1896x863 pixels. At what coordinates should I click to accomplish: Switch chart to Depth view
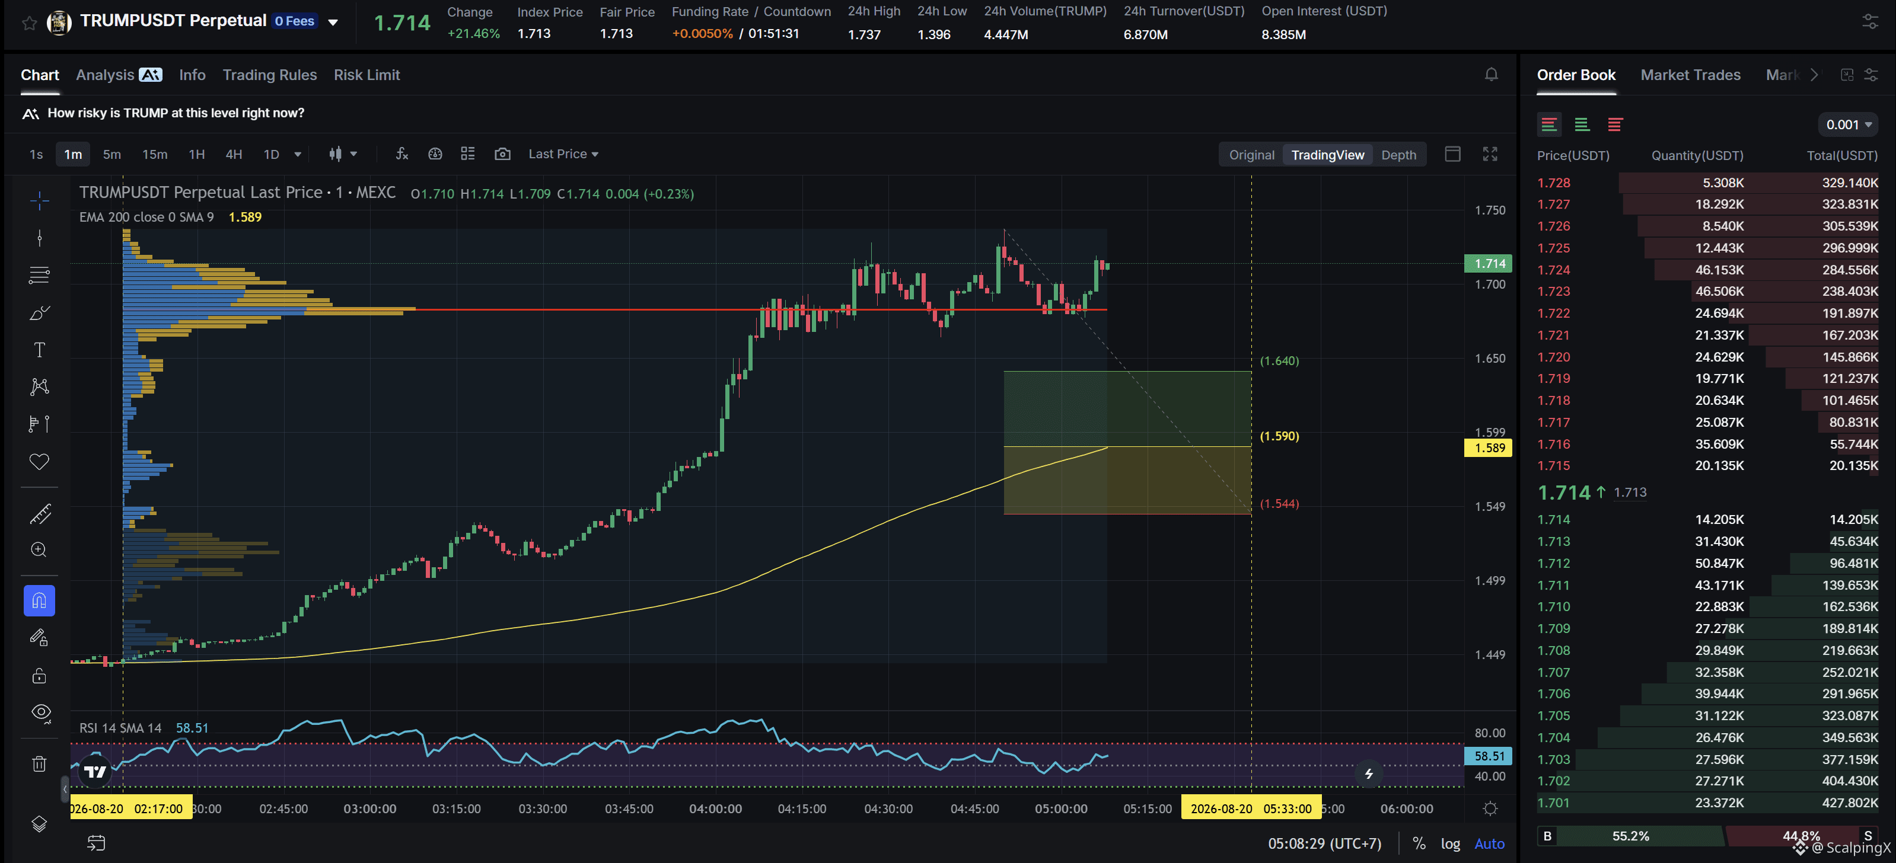tap(1398, 155)
